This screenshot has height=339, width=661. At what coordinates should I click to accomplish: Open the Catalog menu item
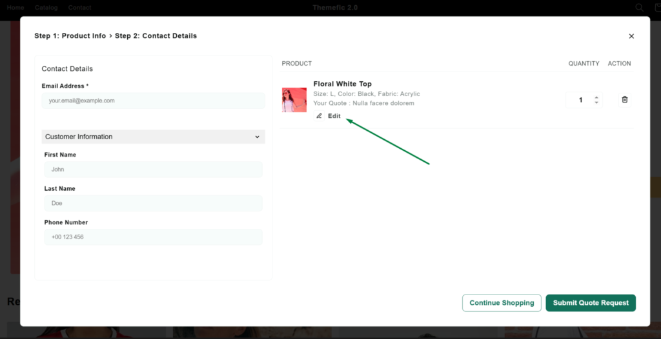(x=46, y=8)
